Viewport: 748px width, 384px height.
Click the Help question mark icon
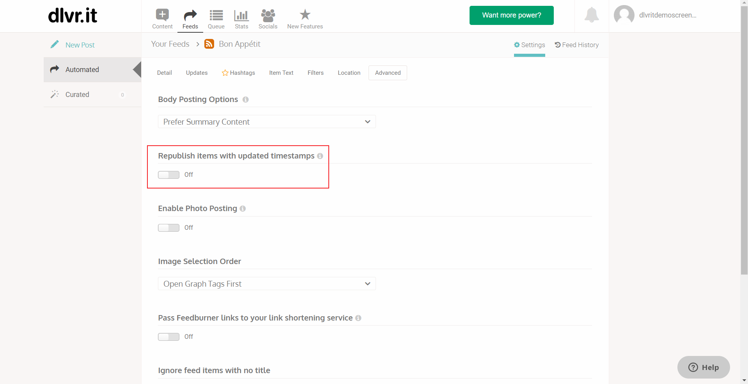coord(693,367)
